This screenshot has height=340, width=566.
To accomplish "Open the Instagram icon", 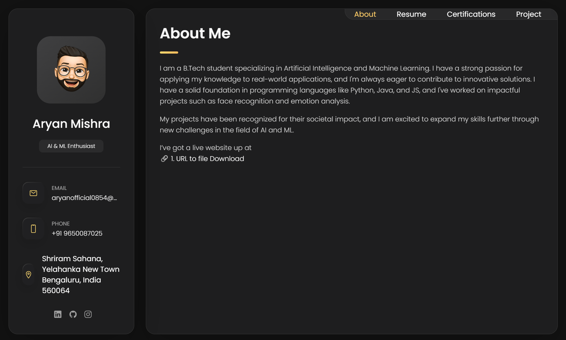I will click(x=88, y=314).
